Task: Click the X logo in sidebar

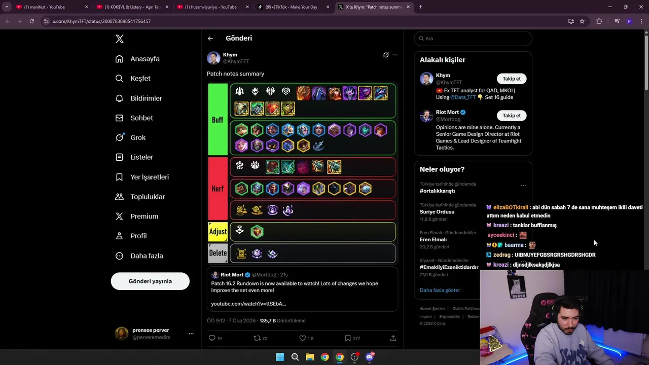Action: coord(119,39)
